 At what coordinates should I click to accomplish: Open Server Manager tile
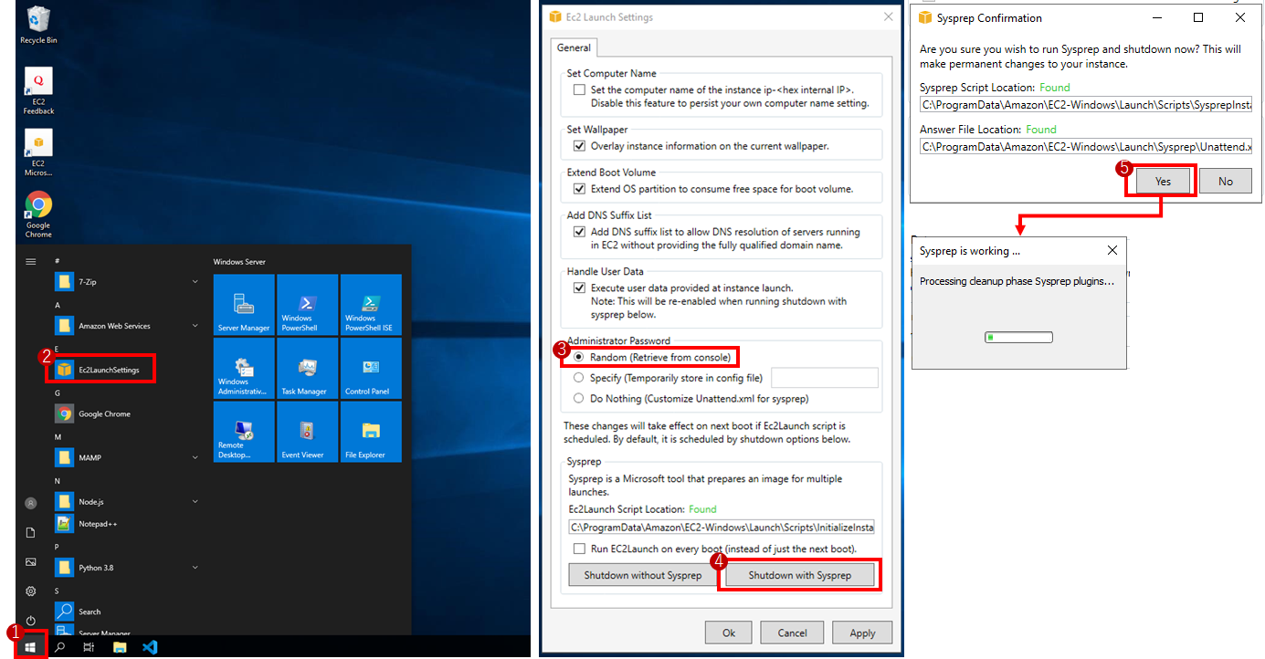[244, 305]
